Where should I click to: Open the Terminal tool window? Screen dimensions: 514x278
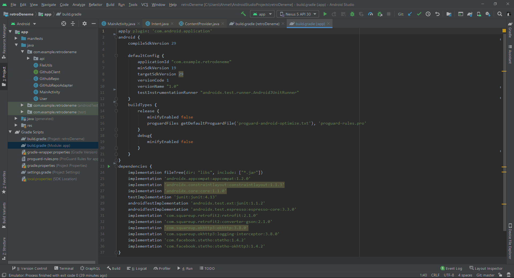[64, 268]
